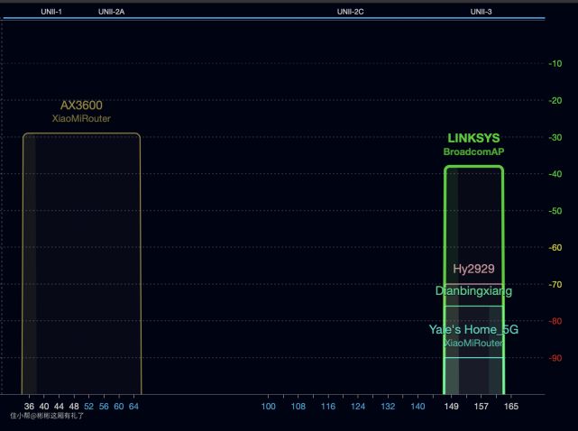The height and width of the screenshot is (431, 578).
Task: Select channel 100 on the axis
Action: pos(269,407)
